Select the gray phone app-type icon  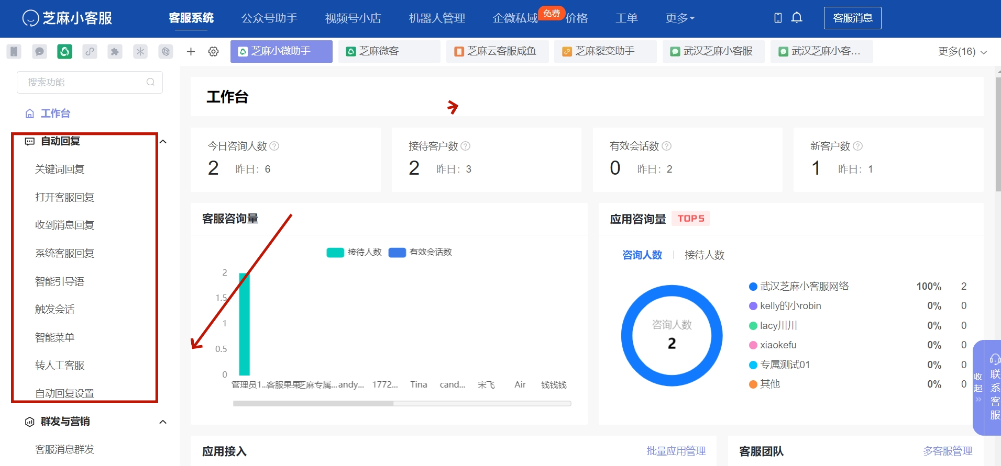click(x=14, y=51)
